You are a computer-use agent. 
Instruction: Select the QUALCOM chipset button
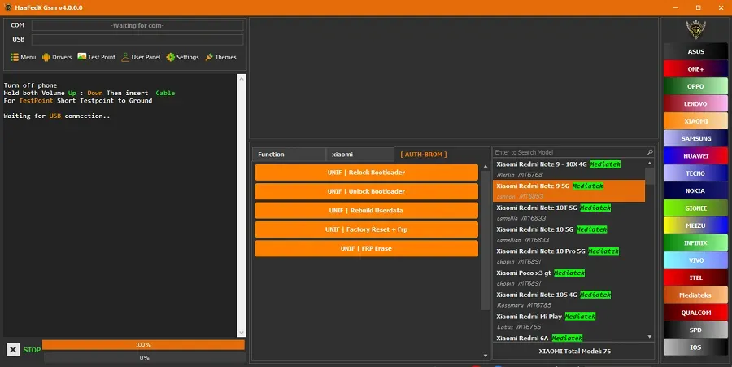click(695, 312)
